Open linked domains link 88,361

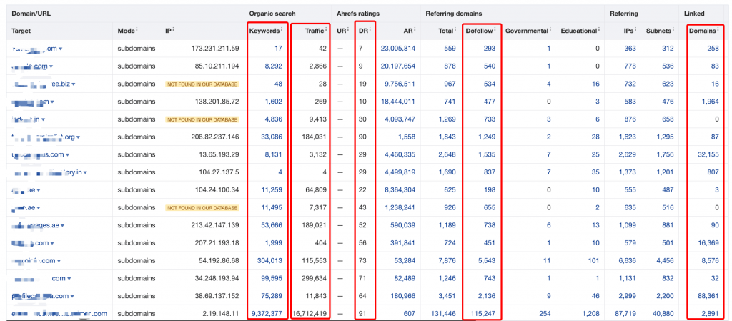click(708, 296)
